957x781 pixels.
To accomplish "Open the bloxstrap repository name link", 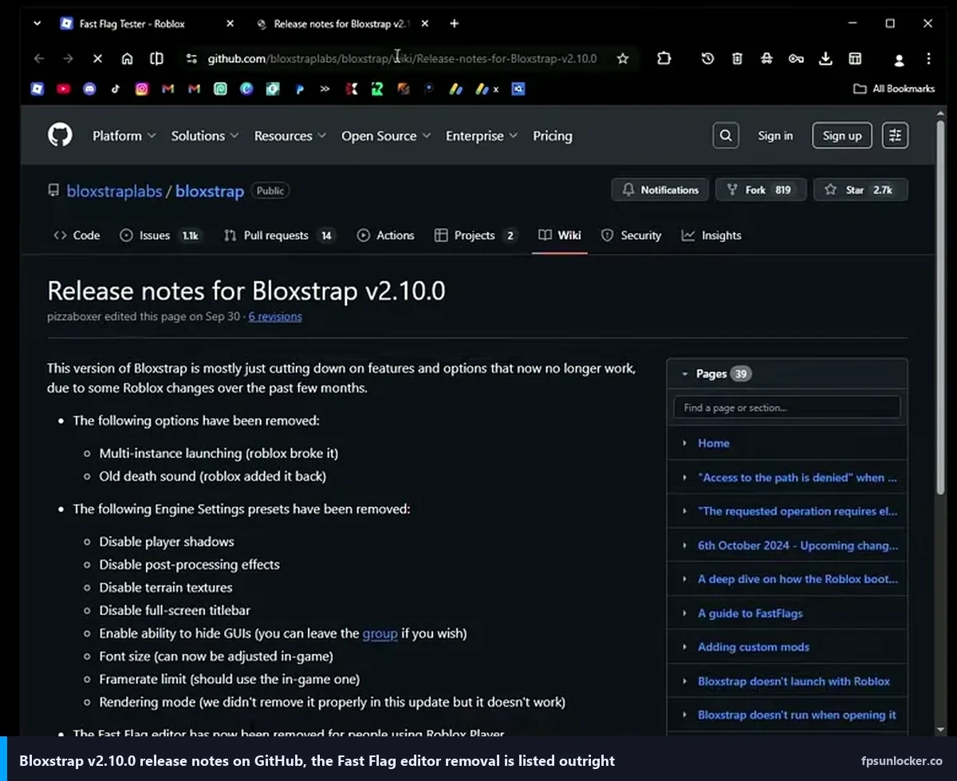I will [210, 191].
